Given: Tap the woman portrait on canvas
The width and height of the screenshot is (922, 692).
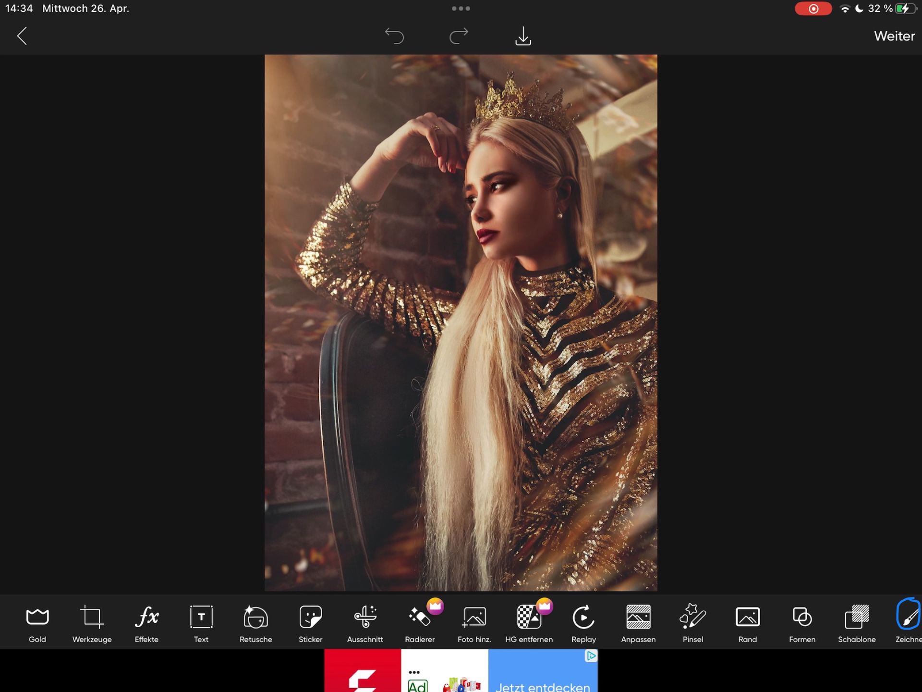Looking at the screenshot, I should [x=461, y=322].
